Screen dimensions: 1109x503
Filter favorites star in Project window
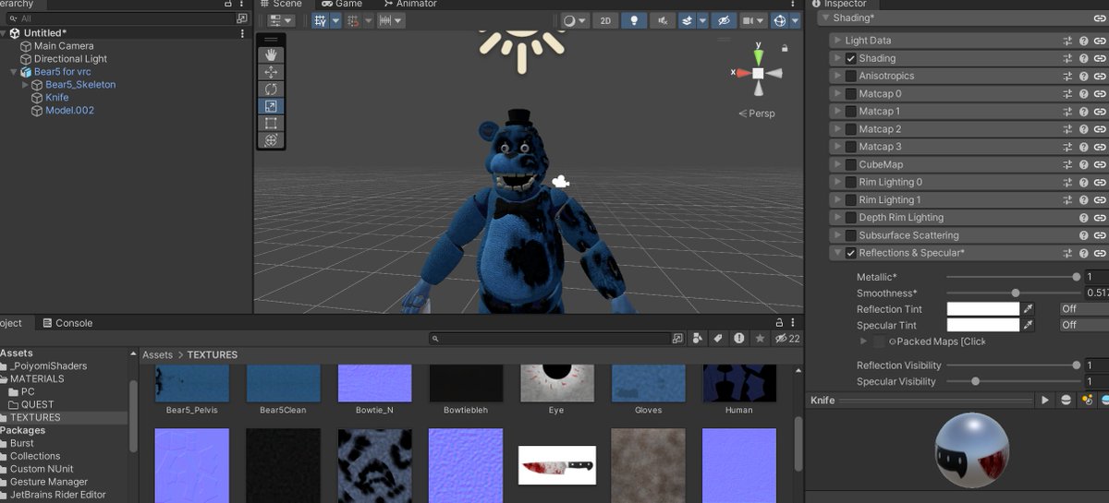point(760,339)
